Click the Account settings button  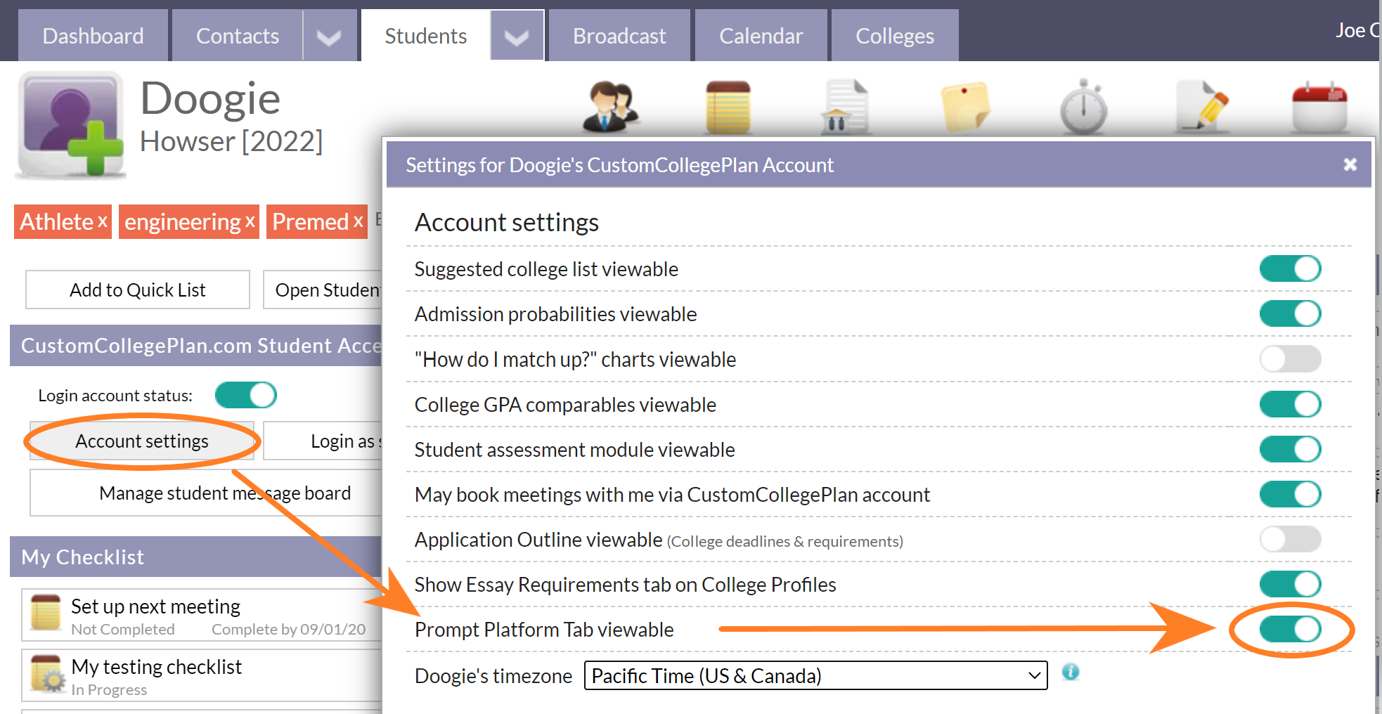click(142, 441)
